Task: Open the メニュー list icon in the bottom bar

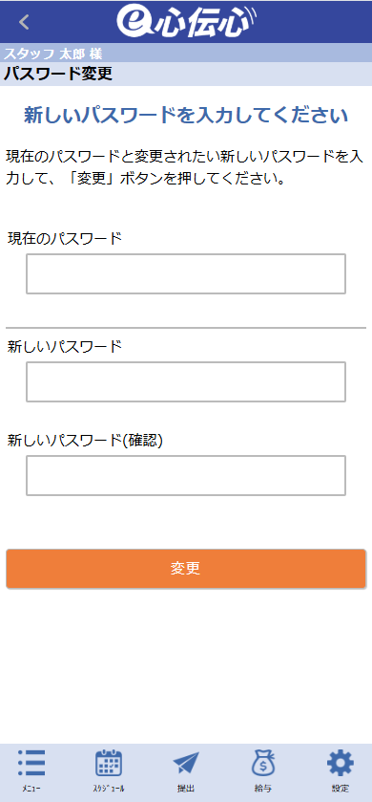Action: pos(31,763)
